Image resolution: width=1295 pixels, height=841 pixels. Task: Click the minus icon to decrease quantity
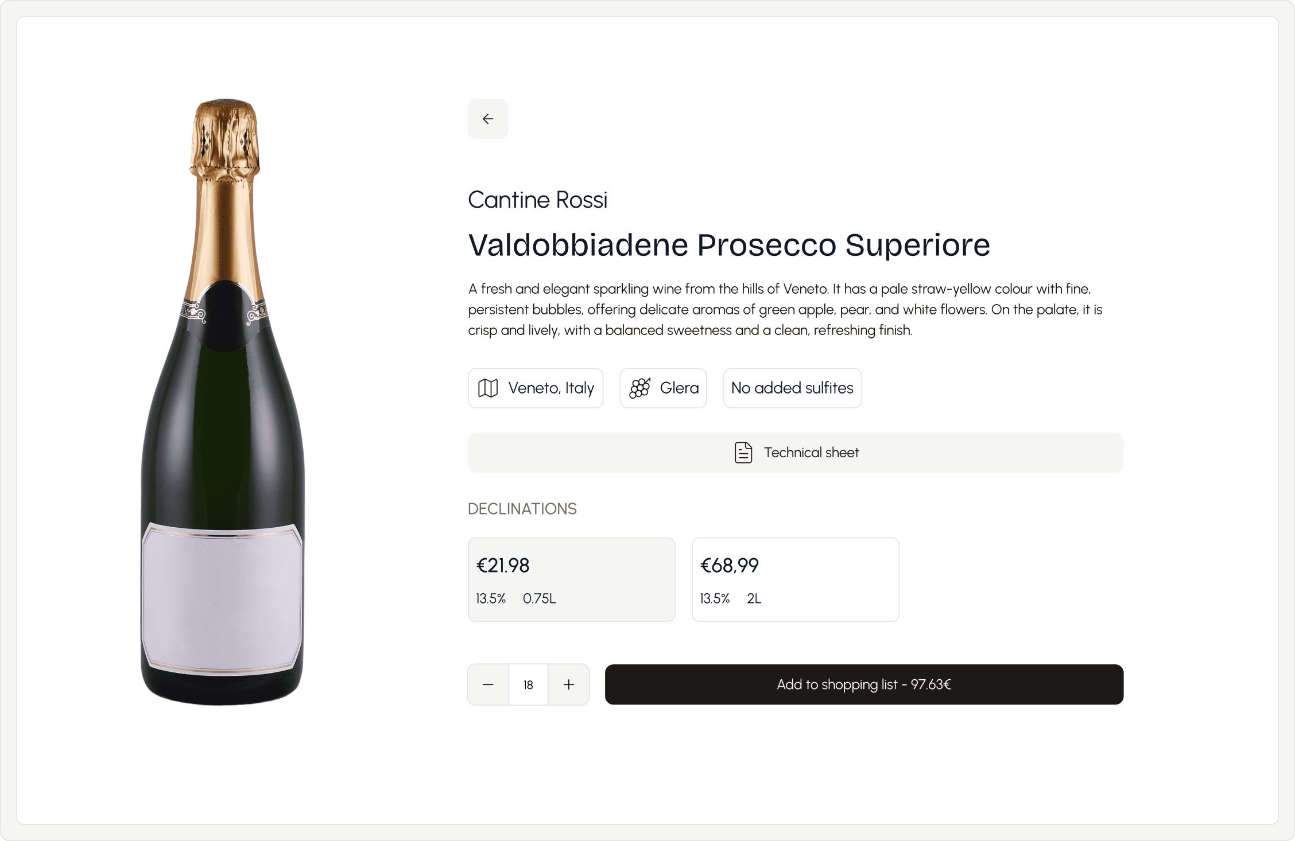(487, 684)
